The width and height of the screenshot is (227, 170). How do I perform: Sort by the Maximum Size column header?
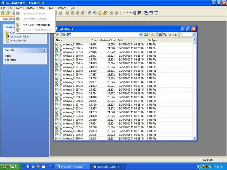tap(107, 40)
